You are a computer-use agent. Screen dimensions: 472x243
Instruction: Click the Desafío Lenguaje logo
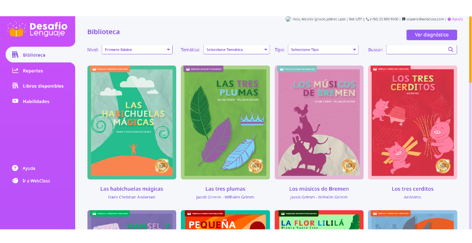(37, 29)
